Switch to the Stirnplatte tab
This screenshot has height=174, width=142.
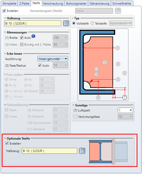(x=9, y=4)
